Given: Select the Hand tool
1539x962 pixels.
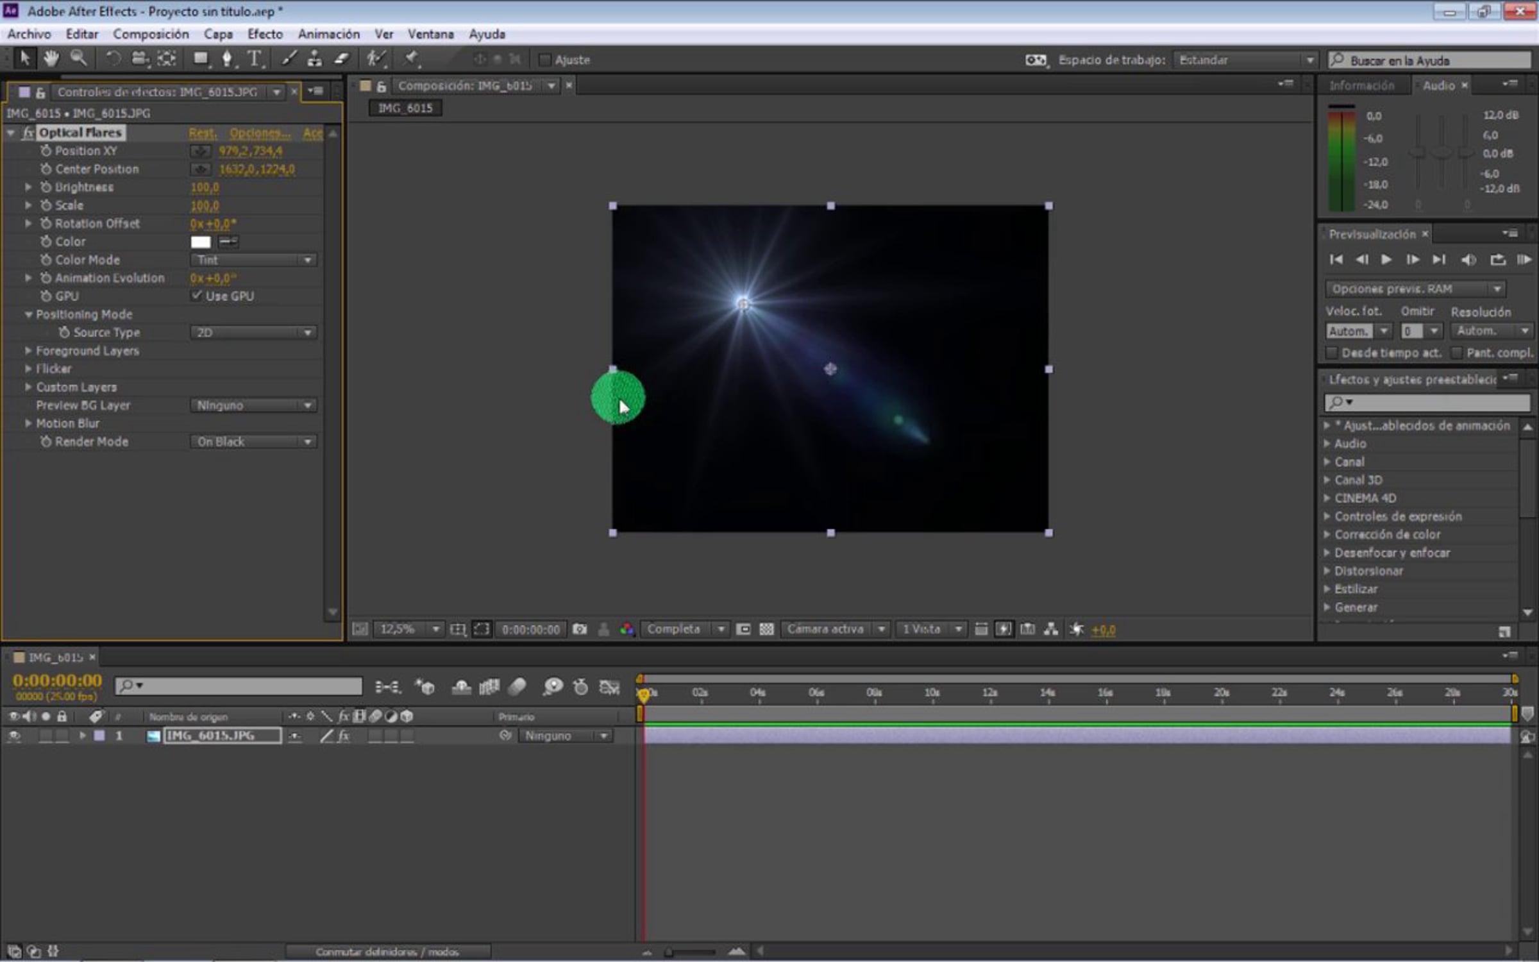Looking at the screenshot, I should point(51,59).
